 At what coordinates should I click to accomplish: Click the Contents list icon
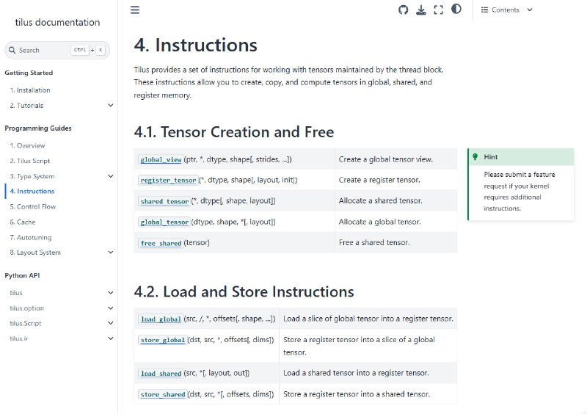pos(484,10)
